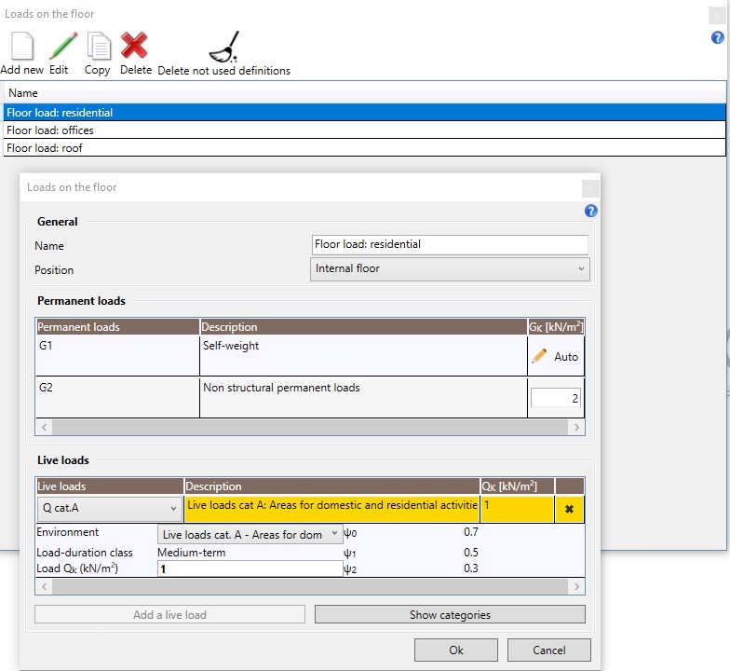Click the yellow Qk value cell

coord(518,509)
